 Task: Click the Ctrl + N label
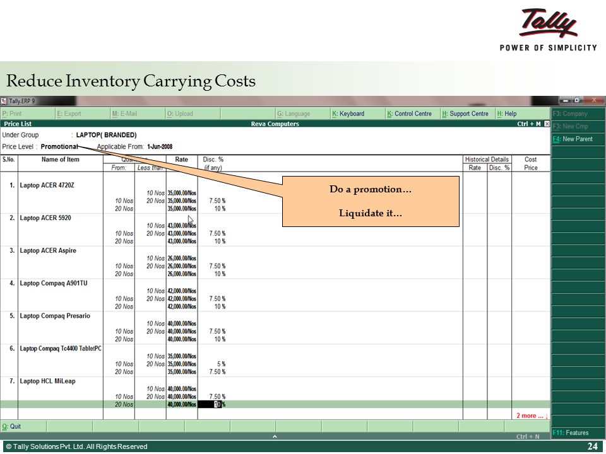tap(528, 436)
